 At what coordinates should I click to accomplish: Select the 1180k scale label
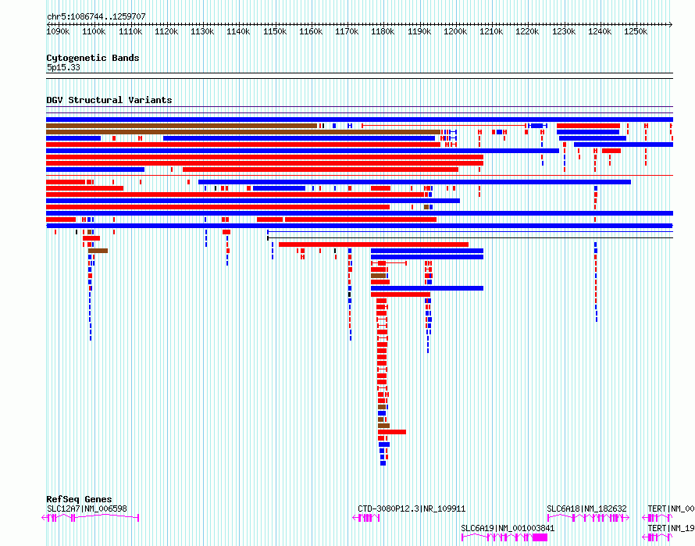pyautogui.click(x=383, y=31)
